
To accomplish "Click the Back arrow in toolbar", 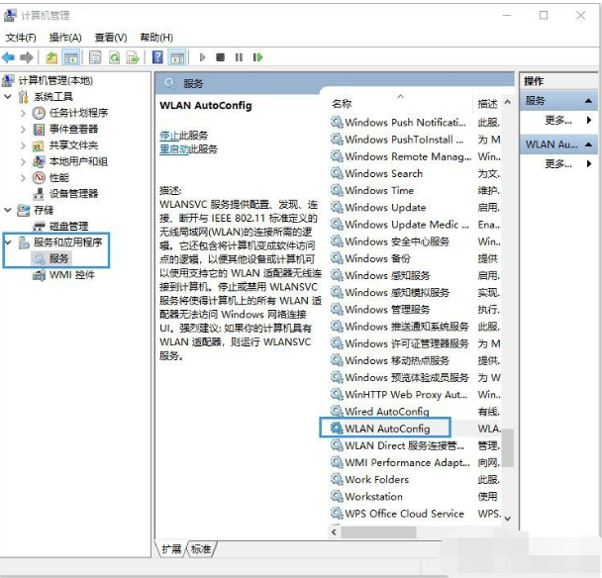I will coord(9,58).
